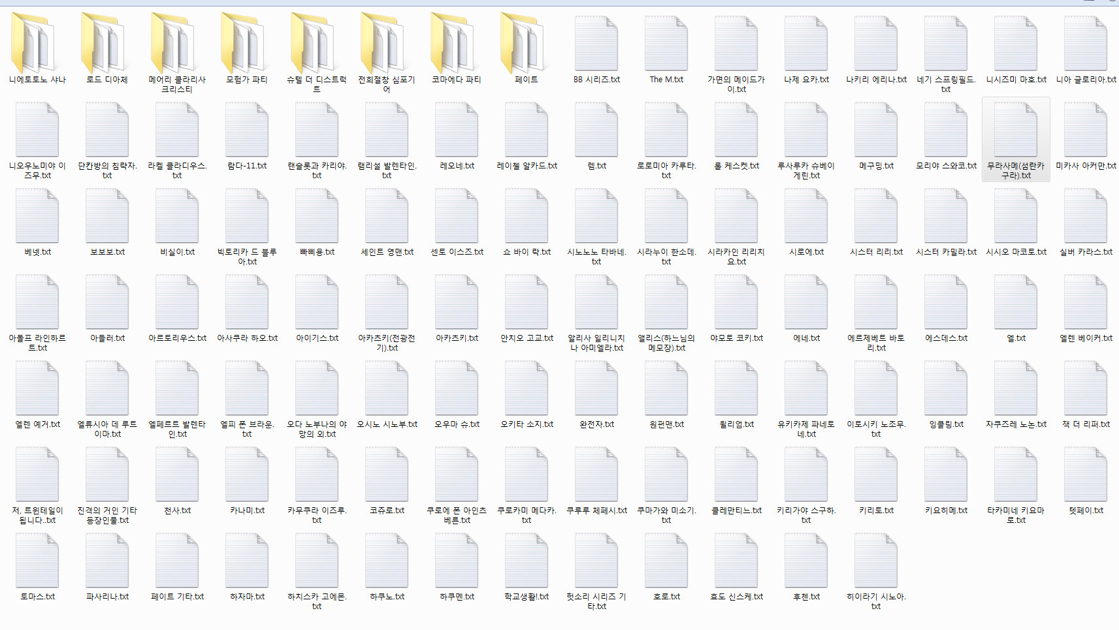The width and height of the screenshot is (1119, 630).
Task: Select the 학교생활!.txt file
Action: (527, 563)
